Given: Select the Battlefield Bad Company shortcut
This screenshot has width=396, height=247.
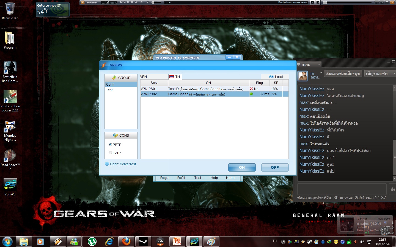Looking at the screenshot, I should pos(10,72).
